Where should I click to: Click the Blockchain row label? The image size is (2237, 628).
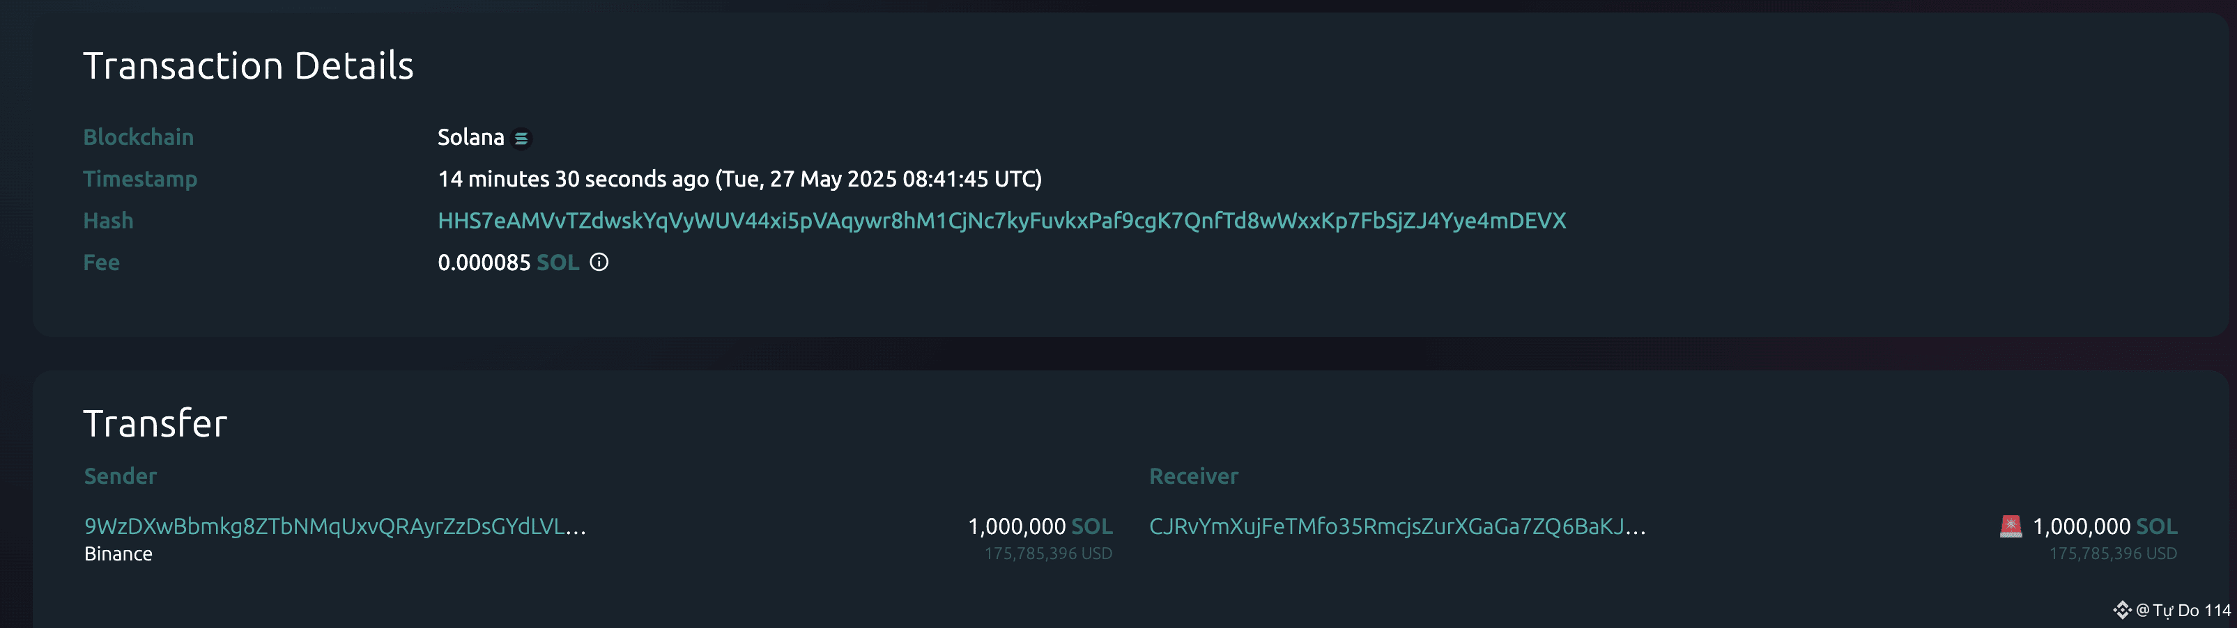pos(138,136)
